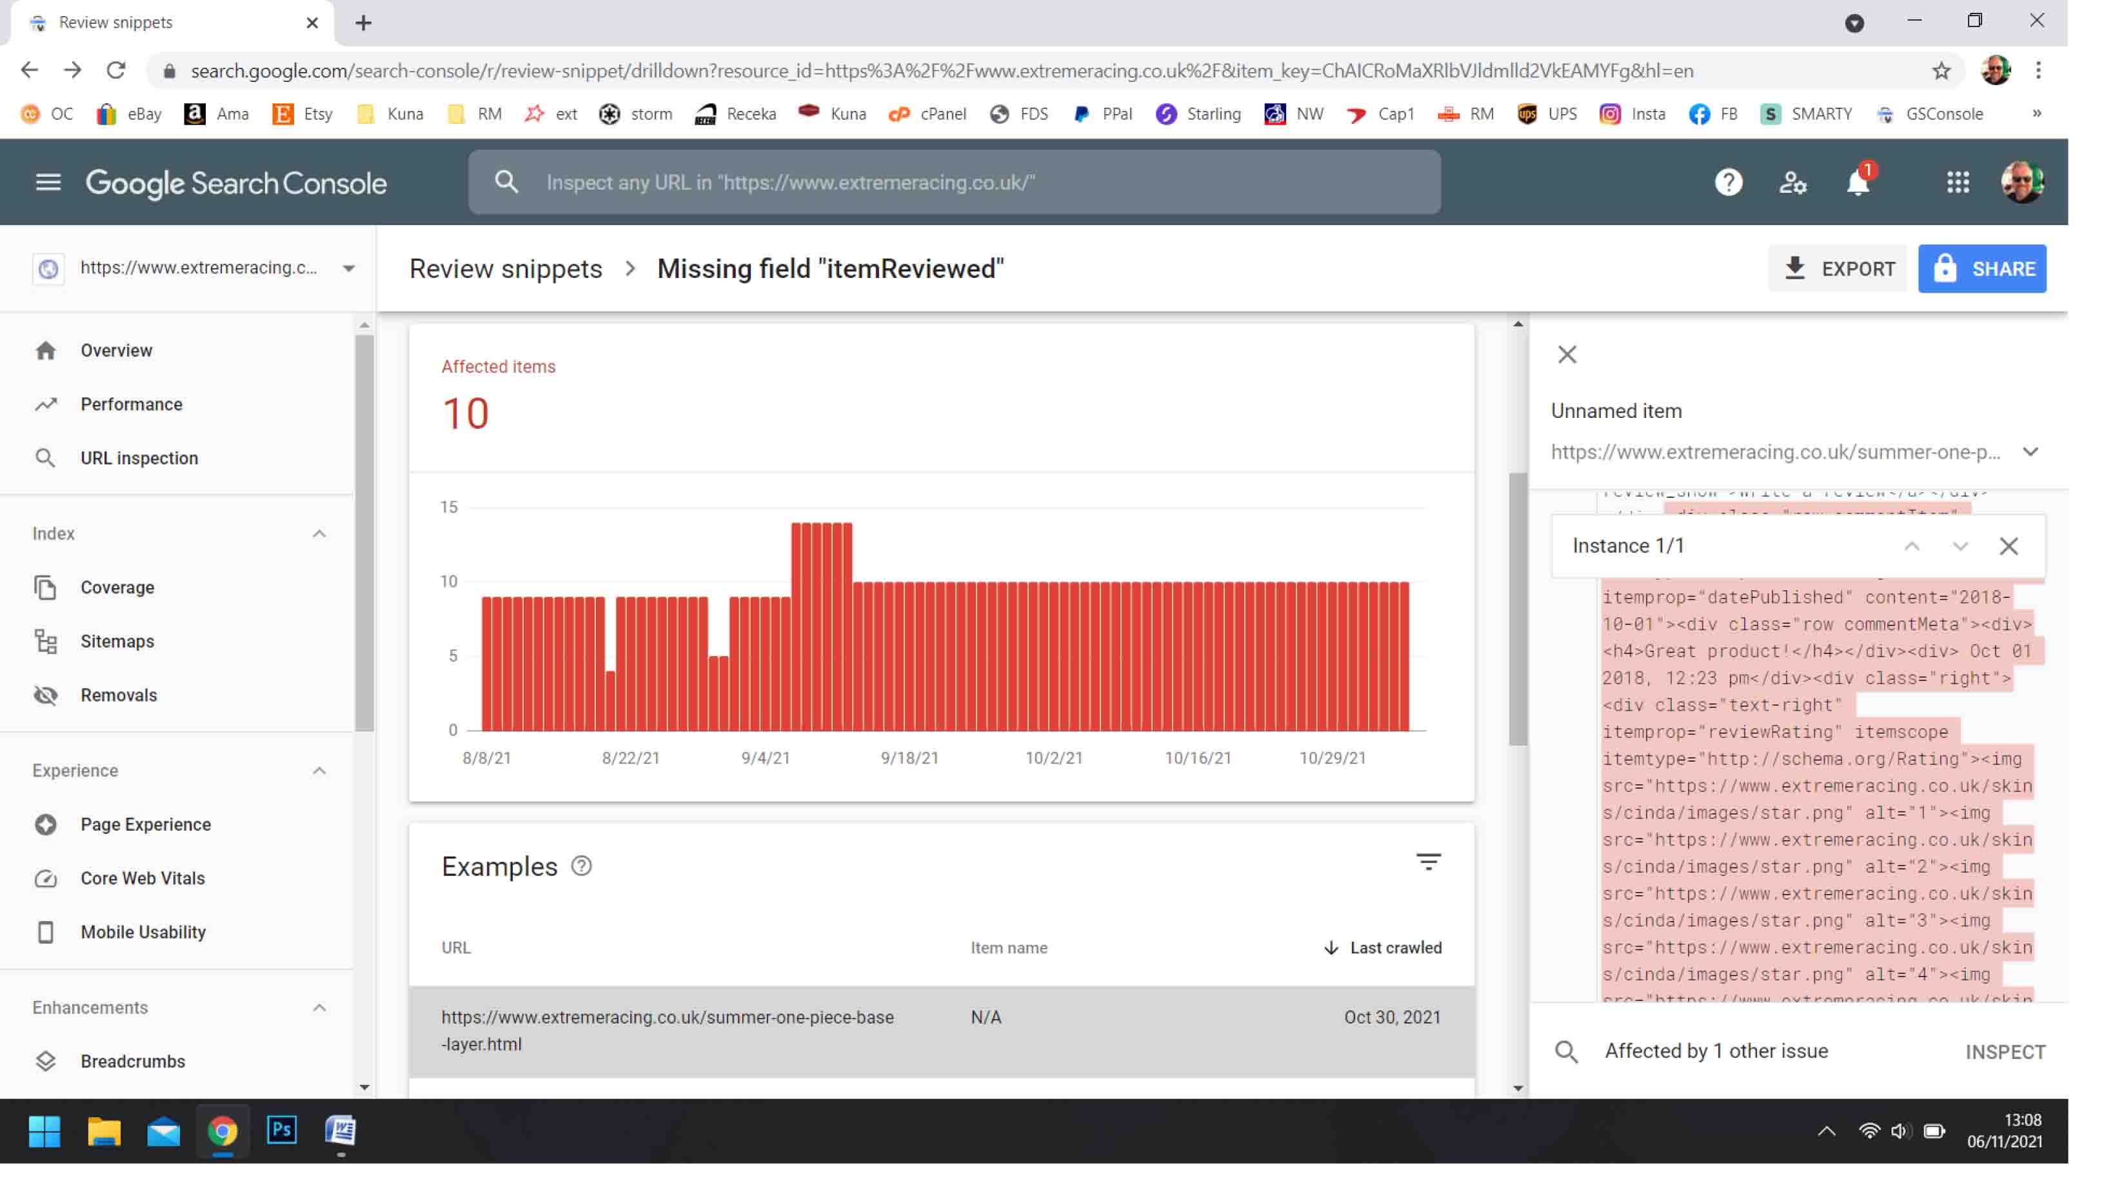Open the property selector dropdown

[348, 268]
